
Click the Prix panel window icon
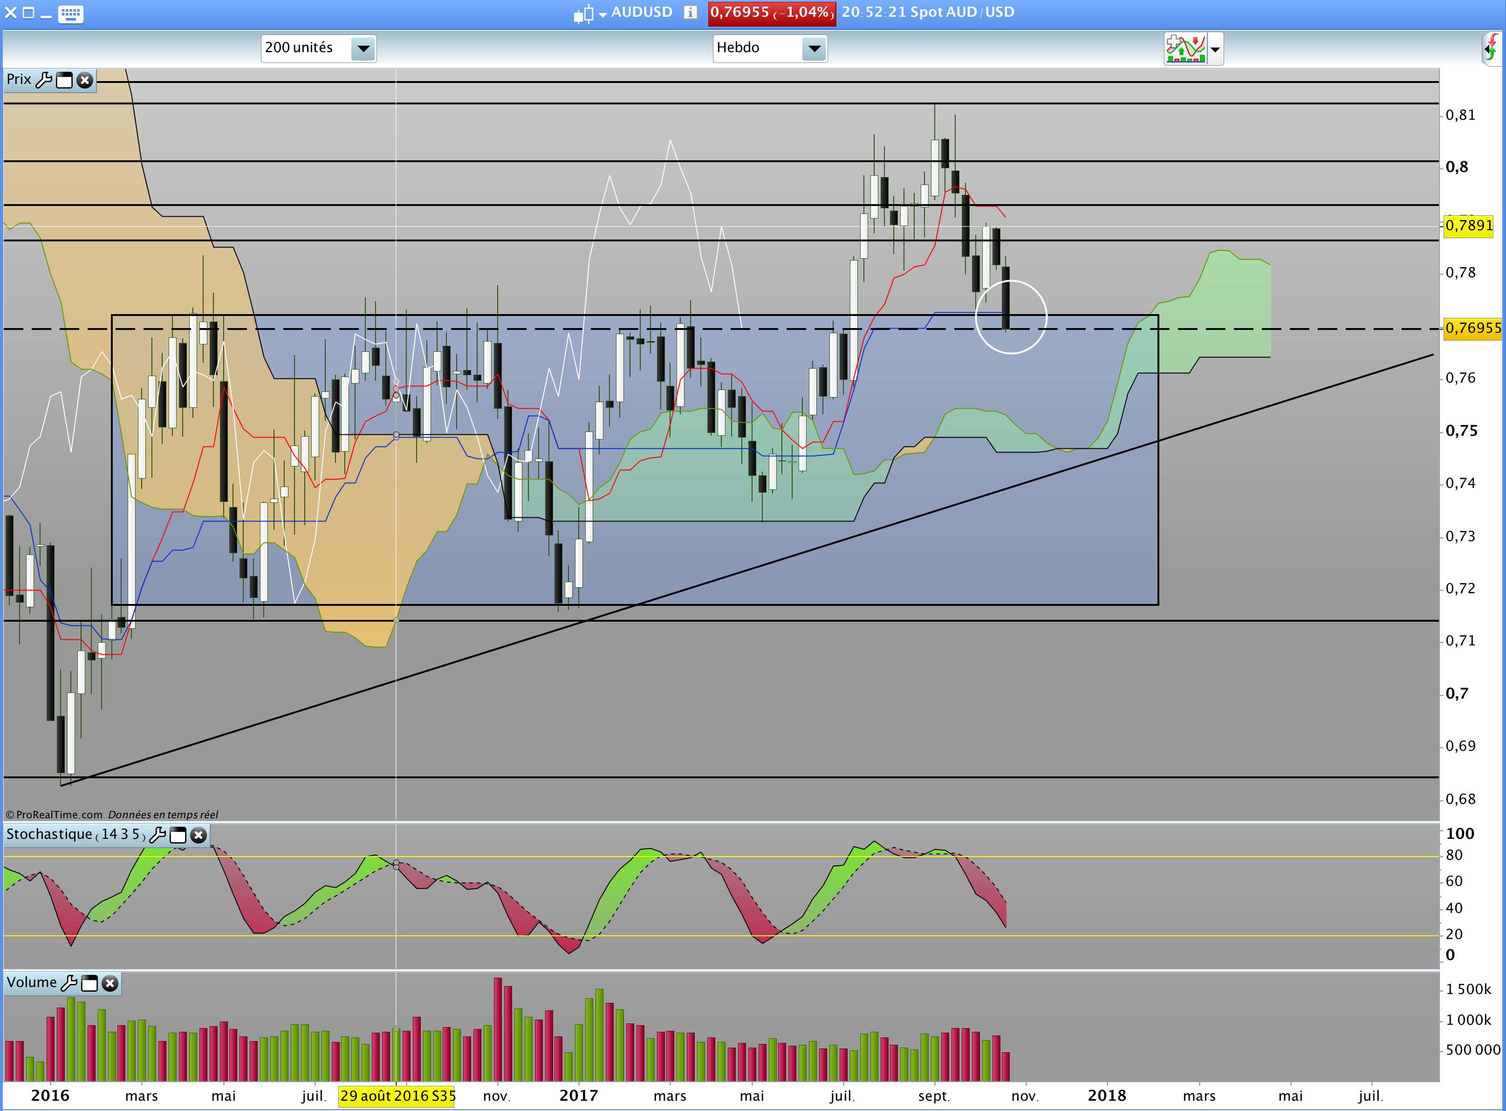(64, 80)
